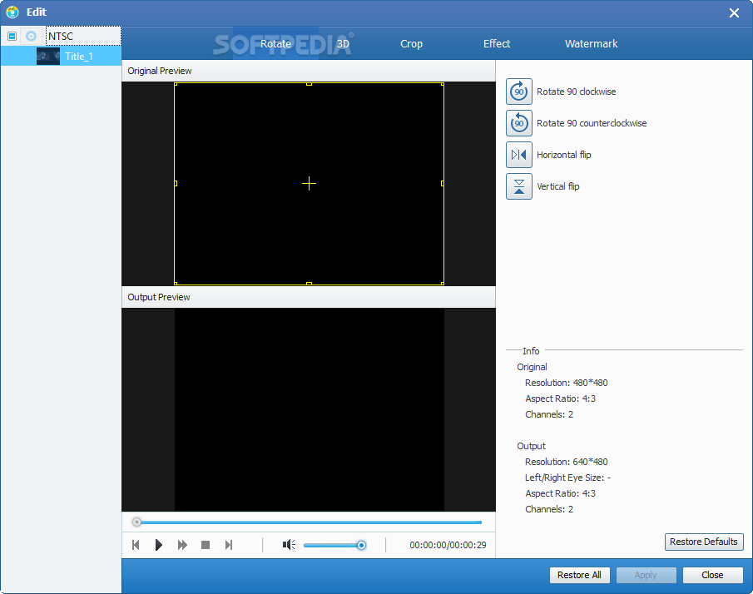Click the Rotate 90 clockwise label
Viewport: 753px width, 594px height.
tap(576, 92)
